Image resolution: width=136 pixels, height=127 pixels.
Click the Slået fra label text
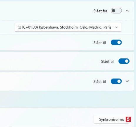(100, 11)
